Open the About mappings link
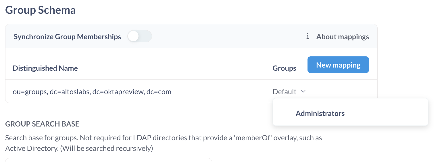The width and height of the screenshot is (442, 162). (343, 37)
